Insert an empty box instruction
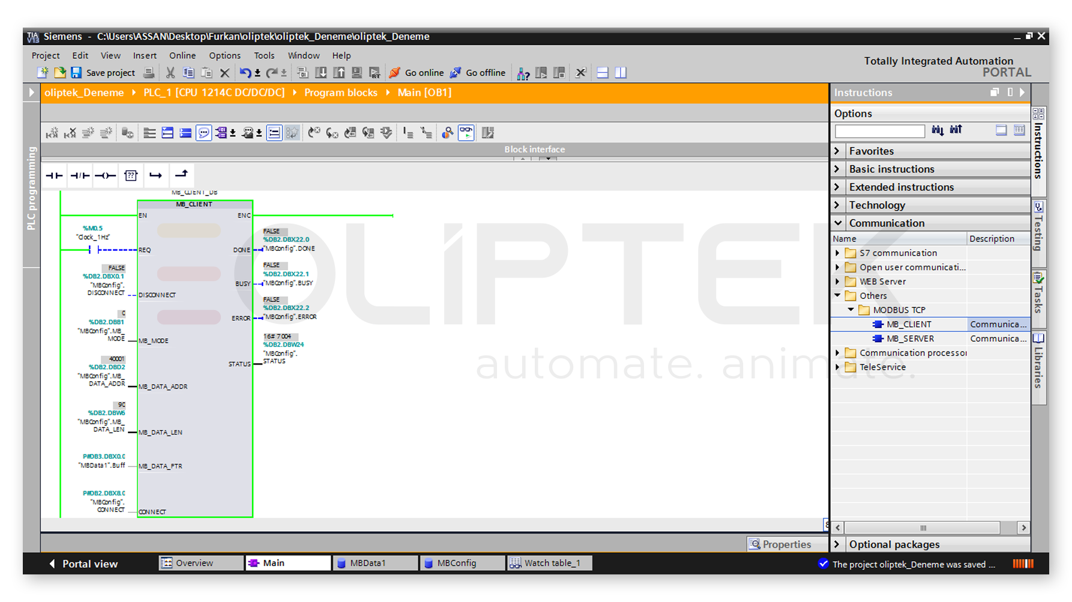1072x602 pixels. (x=130, y=176)
